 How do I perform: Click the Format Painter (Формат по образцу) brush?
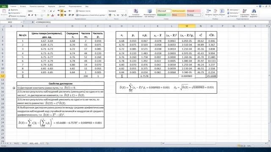click(9, 16)
